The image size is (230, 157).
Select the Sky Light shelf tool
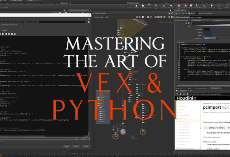pyautogui.click(x=185, y=6)
